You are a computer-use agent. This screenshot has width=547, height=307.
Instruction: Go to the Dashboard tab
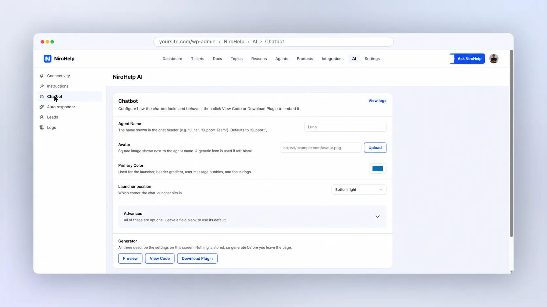pos(172,59)
